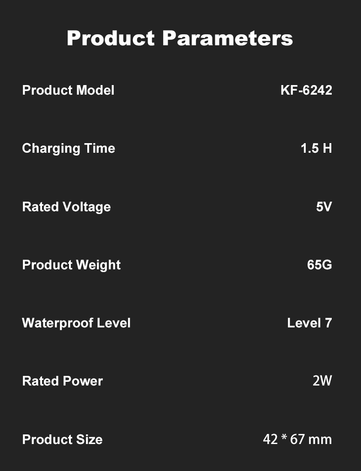Click the 42 * 67 mm size value
The image size is (361, 471).
click(297, 439)
